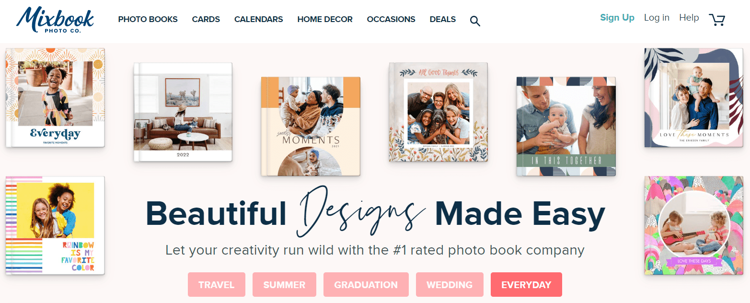
Task: Open the Home Decor menu
Action: pos(325,20)
